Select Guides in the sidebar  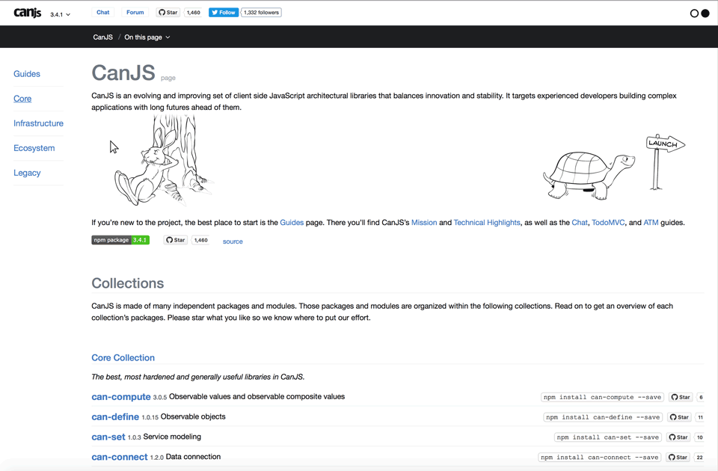point(26,73)
